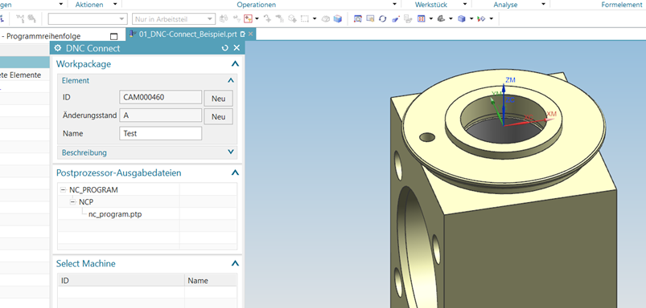
Task: Click 'Programmreihenfolge' navigator title
Action: pos(43,36)
